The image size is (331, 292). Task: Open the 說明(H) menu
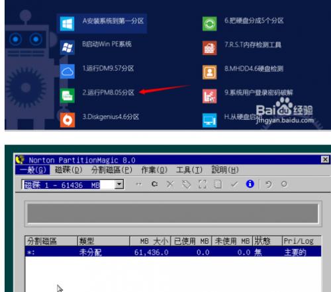tap(225, 170)
